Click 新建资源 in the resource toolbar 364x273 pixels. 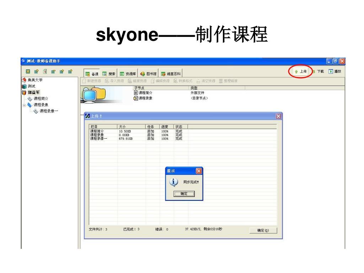(92, 81)
